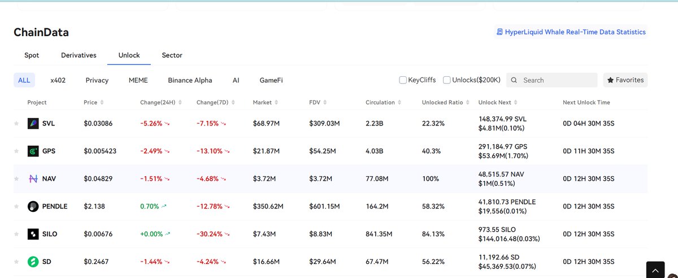Favorite SVL using its star icon

point(16,123)
